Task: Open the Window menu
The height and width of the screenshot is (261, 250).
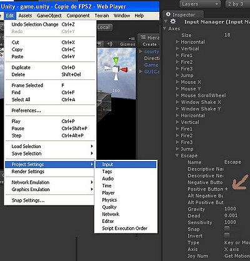Action: point(122,16)
